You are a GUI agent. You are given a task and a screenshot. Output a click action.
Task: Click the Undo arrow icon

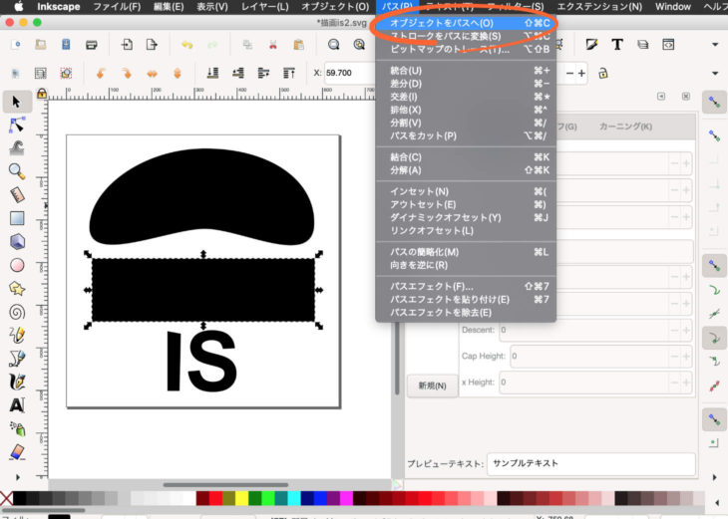point(187,45)
